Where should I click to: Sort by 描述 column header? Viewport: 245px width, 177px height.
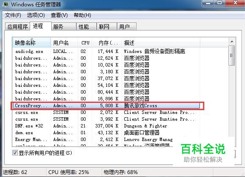(x=161, y=43)
